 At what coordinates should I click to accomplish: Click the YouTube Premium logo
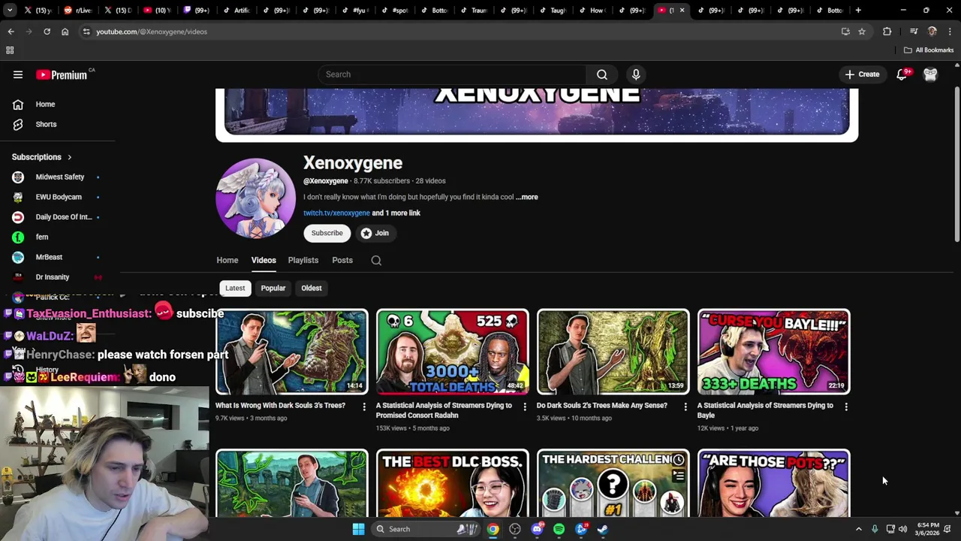(x=62, y=74)
